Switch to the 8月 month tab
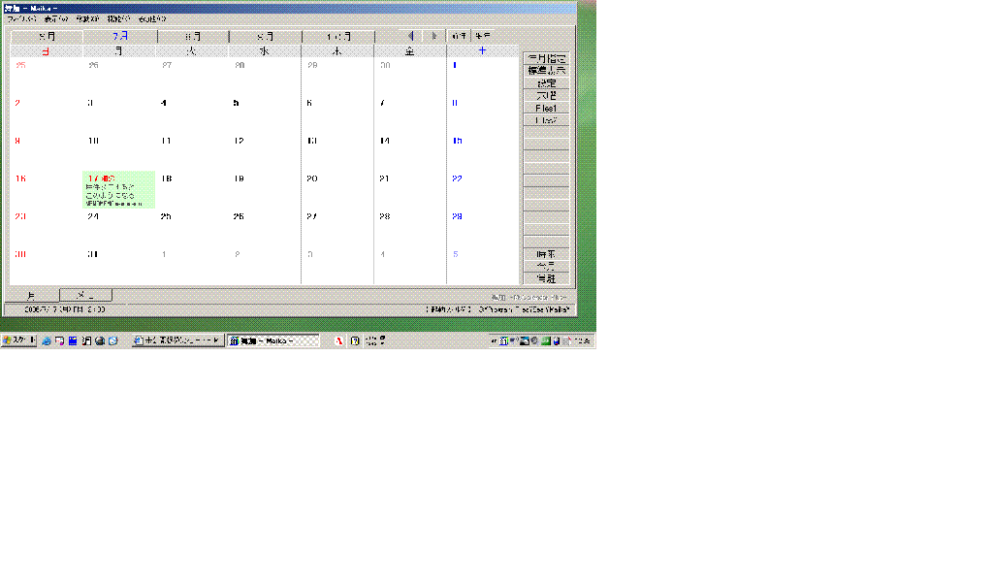993x582 pixels. (x=192, y=36)
